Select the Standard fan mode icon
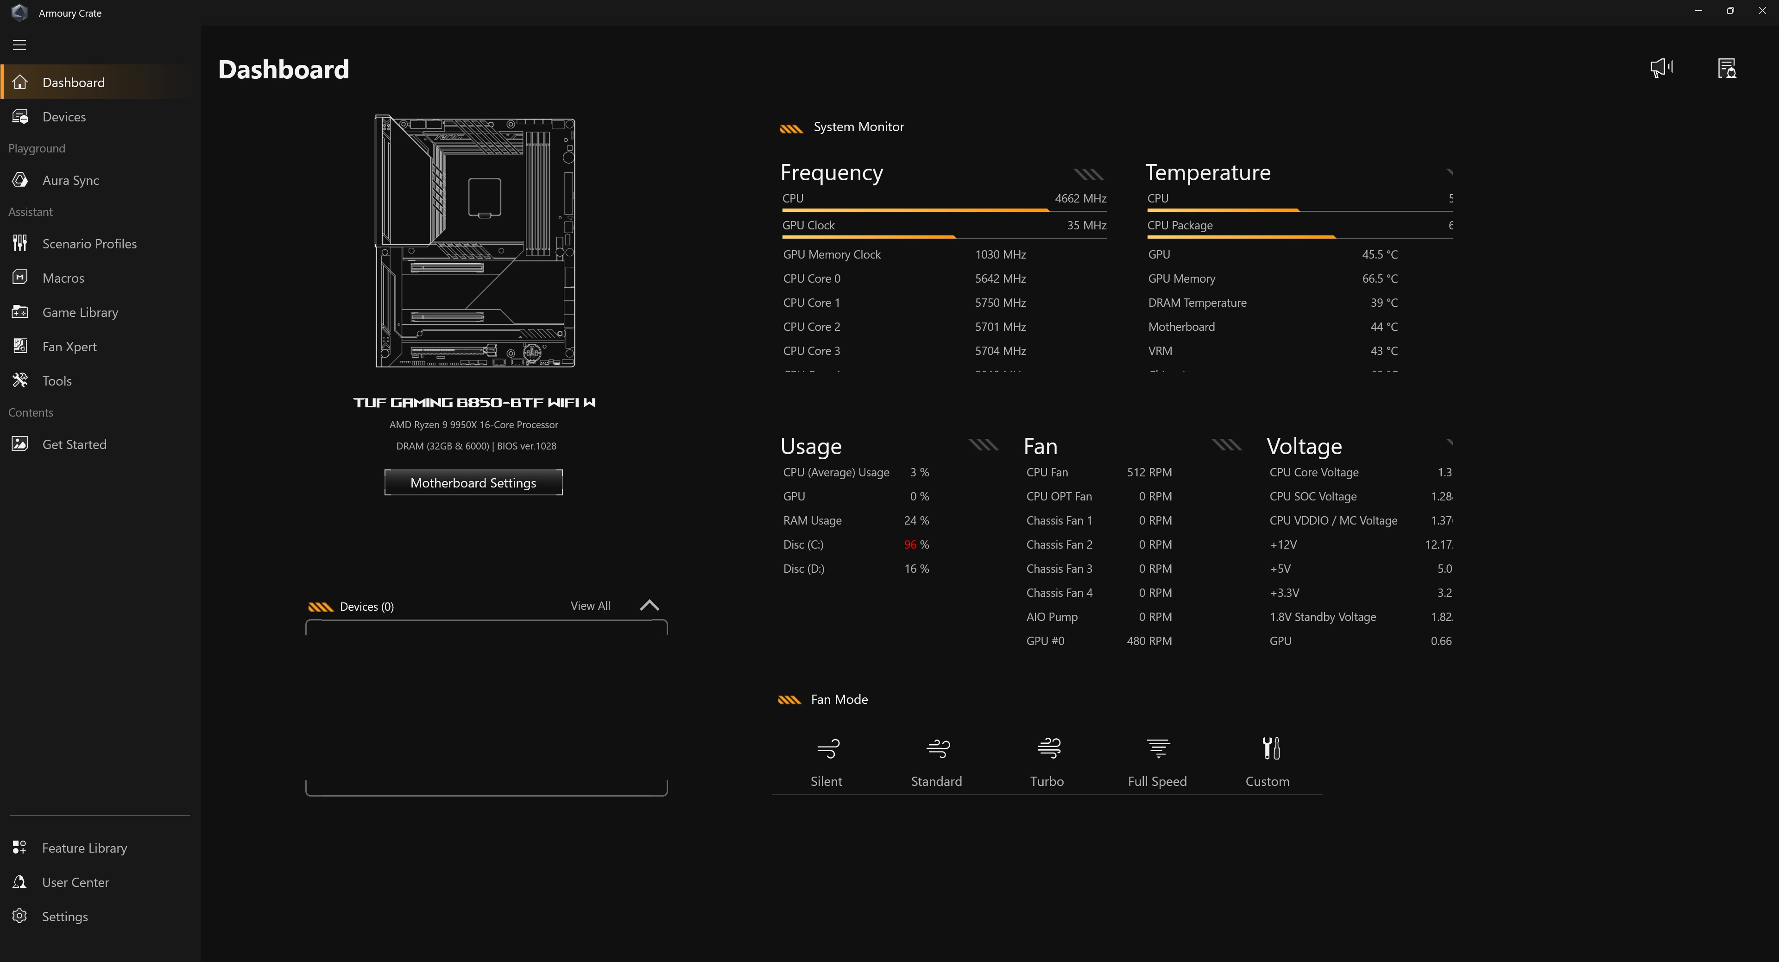The image size is (1779, 962). click(x=938, y=748)
